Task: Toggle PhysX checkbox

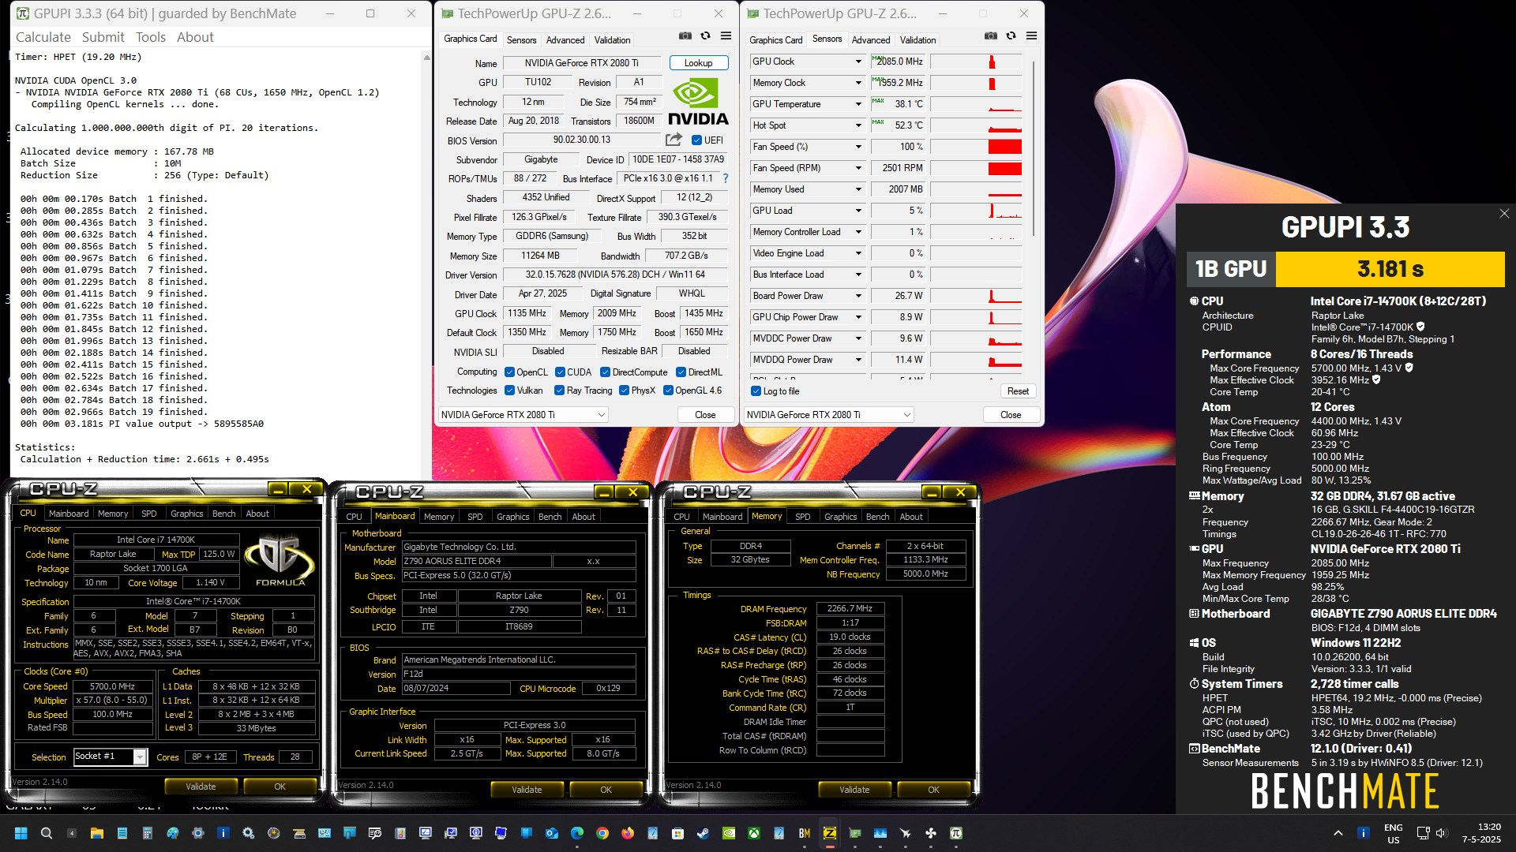Action: 624,390
